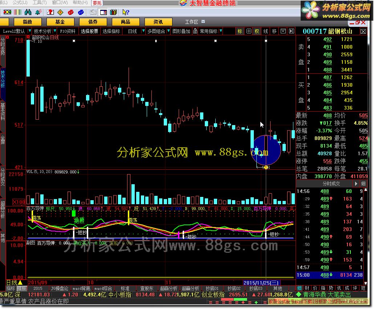Screen dimensions: 374x309
Task: Click the crosshair grid icon
Action: 248,31
